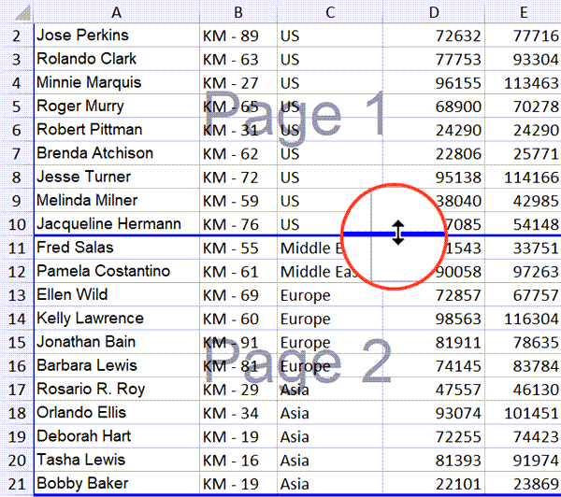
Task: Select the column A header
Action: [x=116, y=12]
